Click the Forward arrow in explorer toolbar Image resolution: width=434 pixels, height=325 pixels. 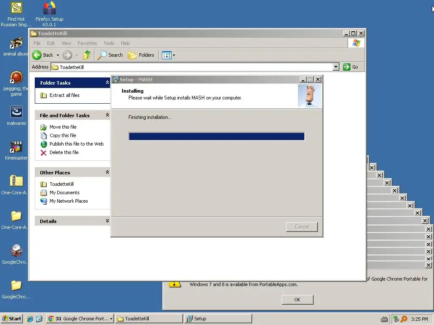67,55
